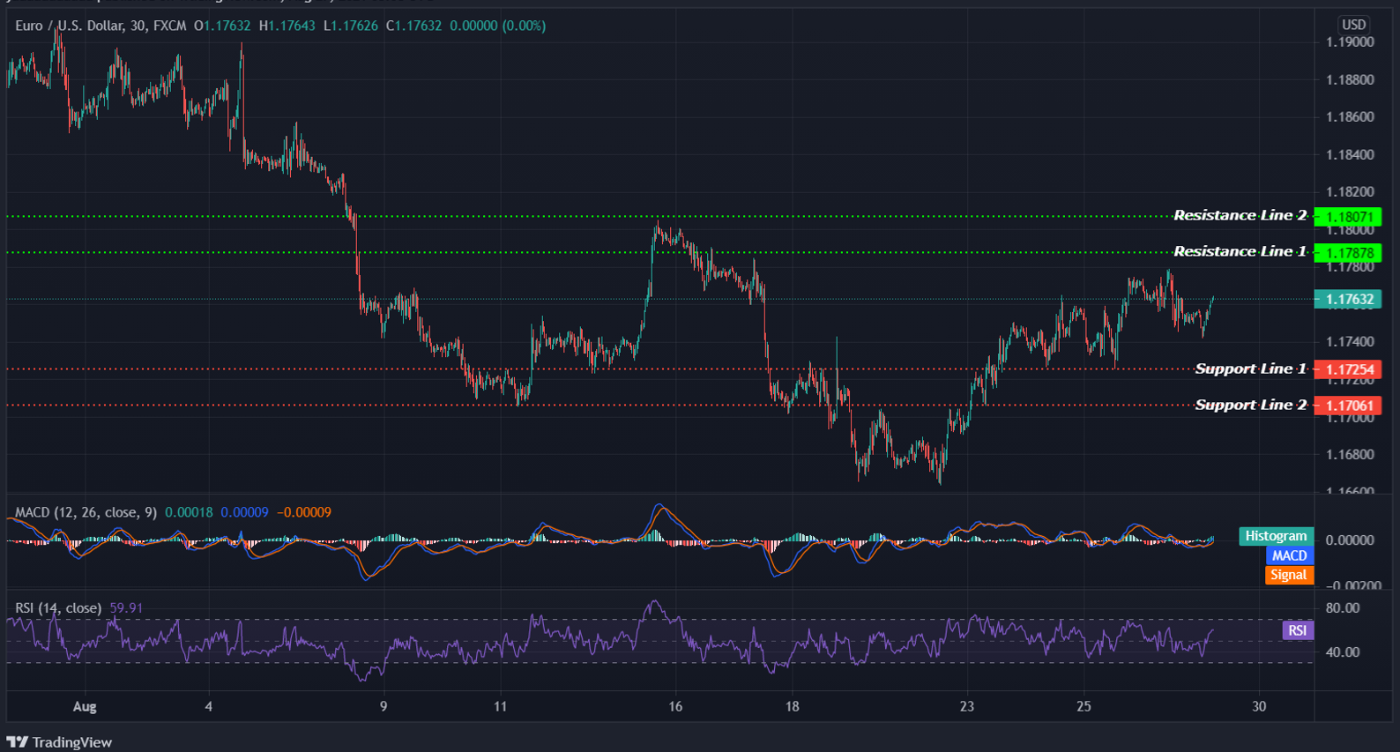Image resolution: width=1400 pixels, height=752 pixels.
Task: Click the MACD histogram value 0.00018
Action: point(189,512)
